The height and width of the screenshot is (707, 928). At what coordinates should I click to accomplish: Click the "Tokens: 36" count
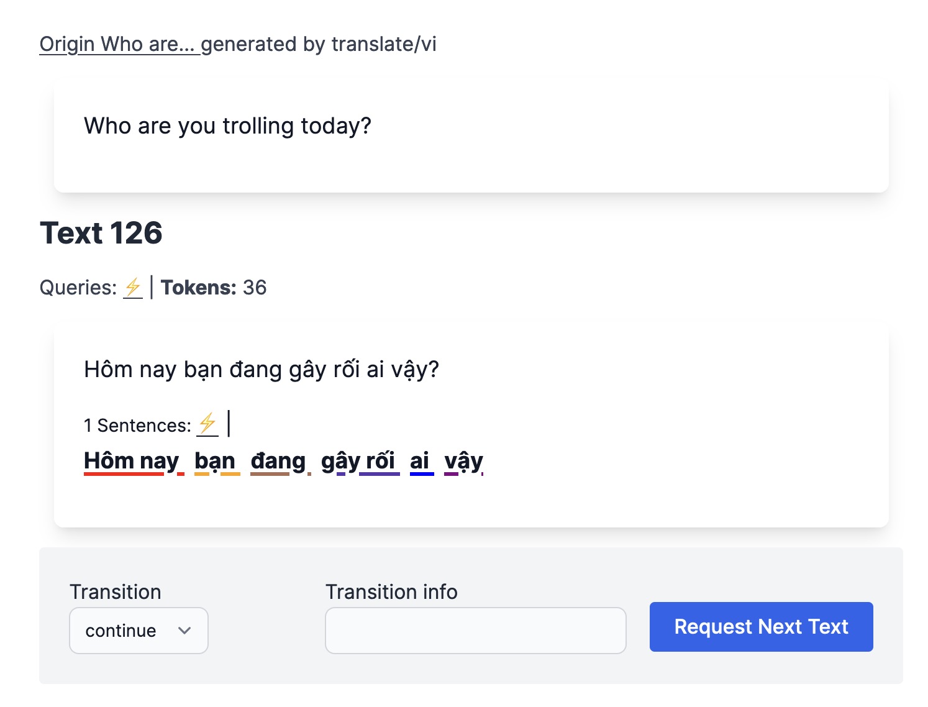pyautogui.click(x=214, y=288)
